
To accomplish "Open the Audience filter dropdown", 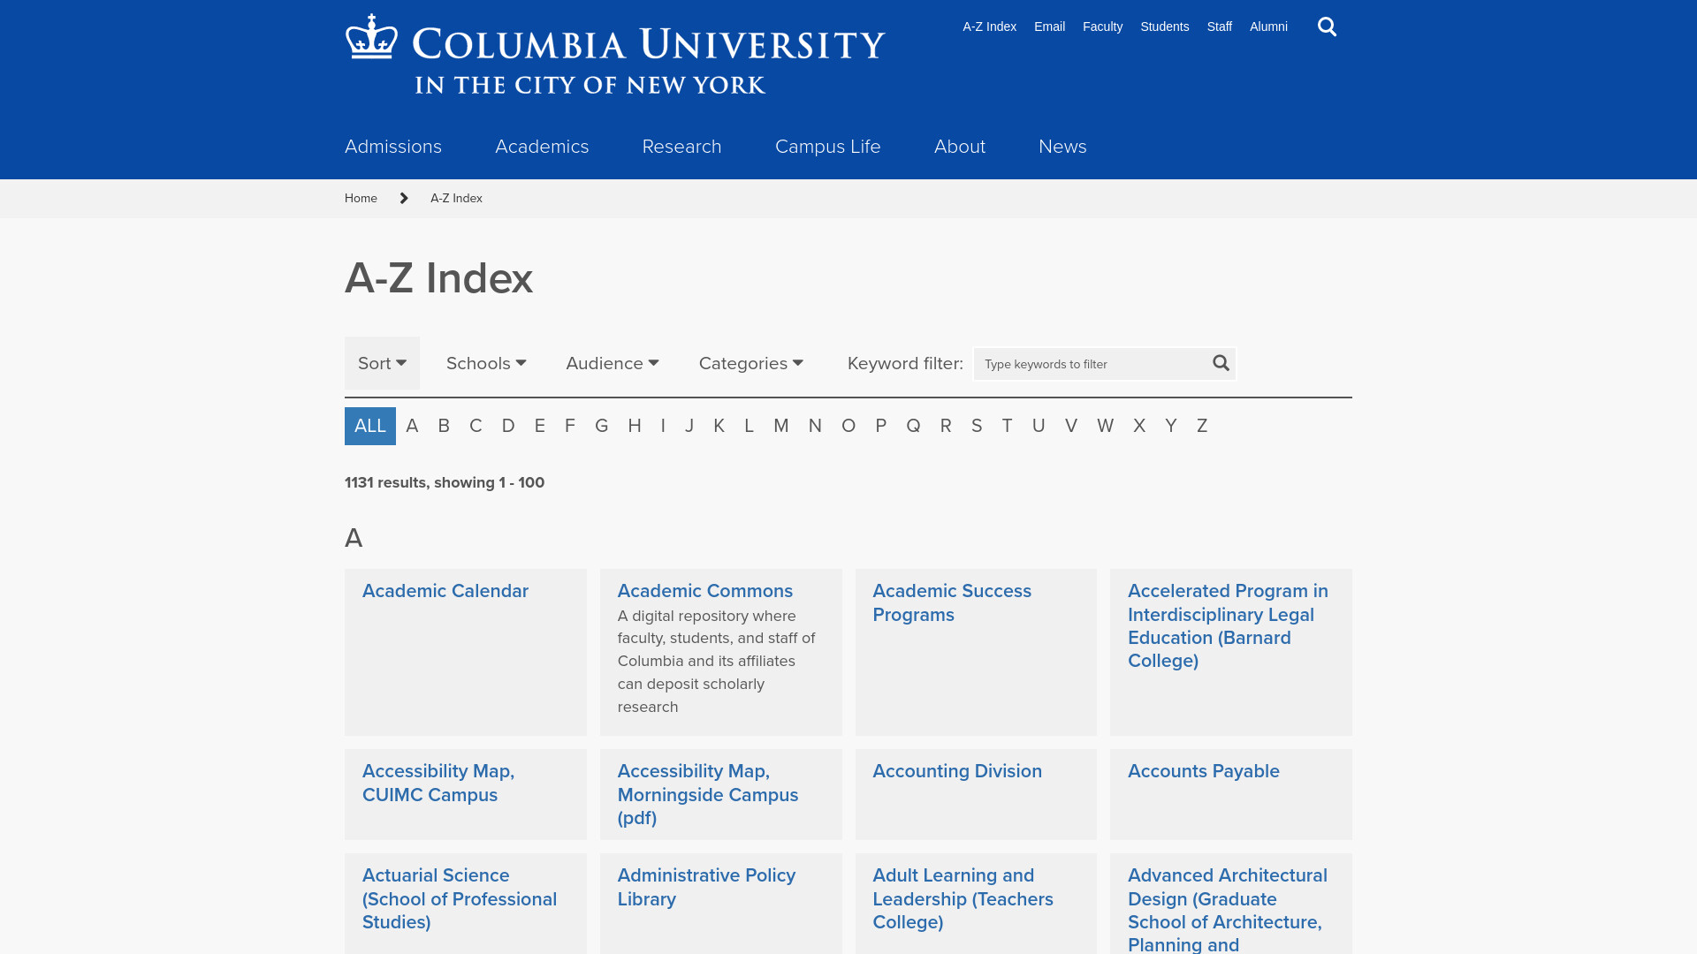I will coord(613,363).
